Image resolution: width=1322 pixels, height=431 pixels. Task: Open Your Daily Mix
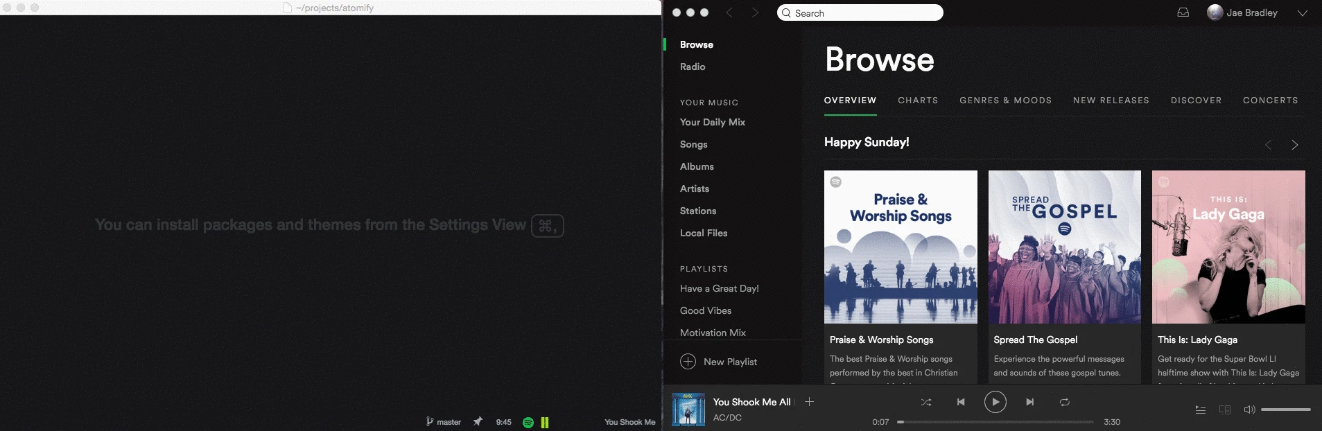coord(713,122)
